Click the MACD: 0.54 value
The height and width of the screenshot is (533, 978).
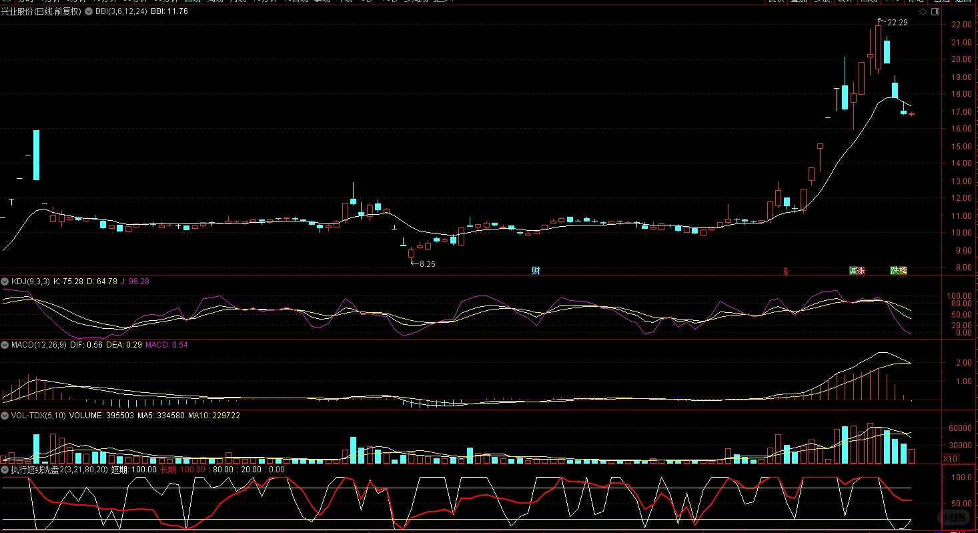click(167, 346)
